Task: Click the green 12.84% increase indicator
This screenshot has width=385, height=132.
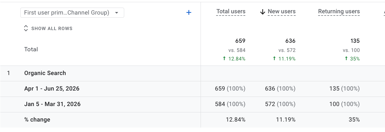Action: pos(234,59)
